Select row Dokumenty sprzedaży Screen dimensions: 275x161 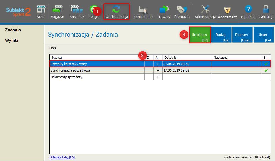160,77
